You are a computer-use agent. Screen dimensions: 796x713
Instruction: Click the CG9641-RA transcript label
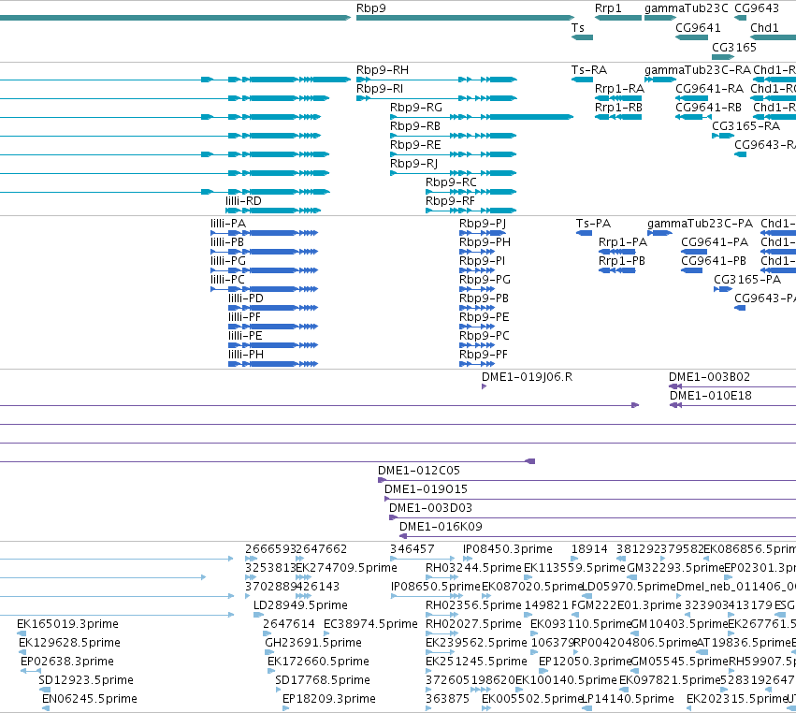(709, 88)
